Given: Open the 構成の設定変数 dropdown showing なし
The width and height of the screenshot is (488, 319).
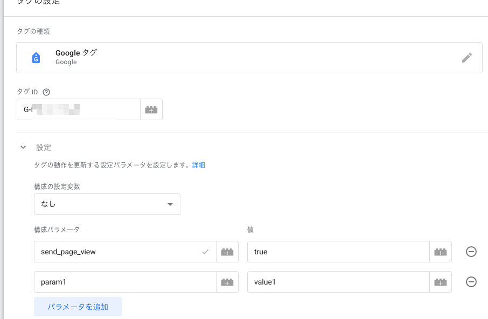Looking at the screenshot, I should (x=107, y=204).
